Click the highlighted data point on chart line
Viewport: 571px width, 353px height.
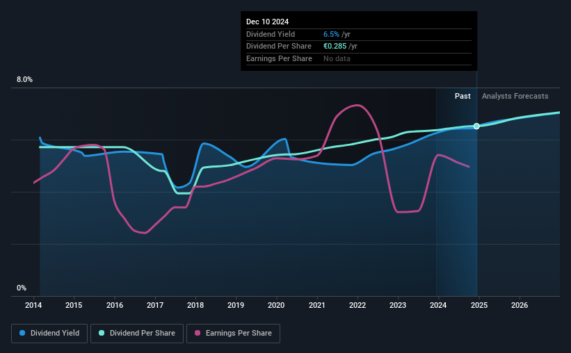[476, 126]
